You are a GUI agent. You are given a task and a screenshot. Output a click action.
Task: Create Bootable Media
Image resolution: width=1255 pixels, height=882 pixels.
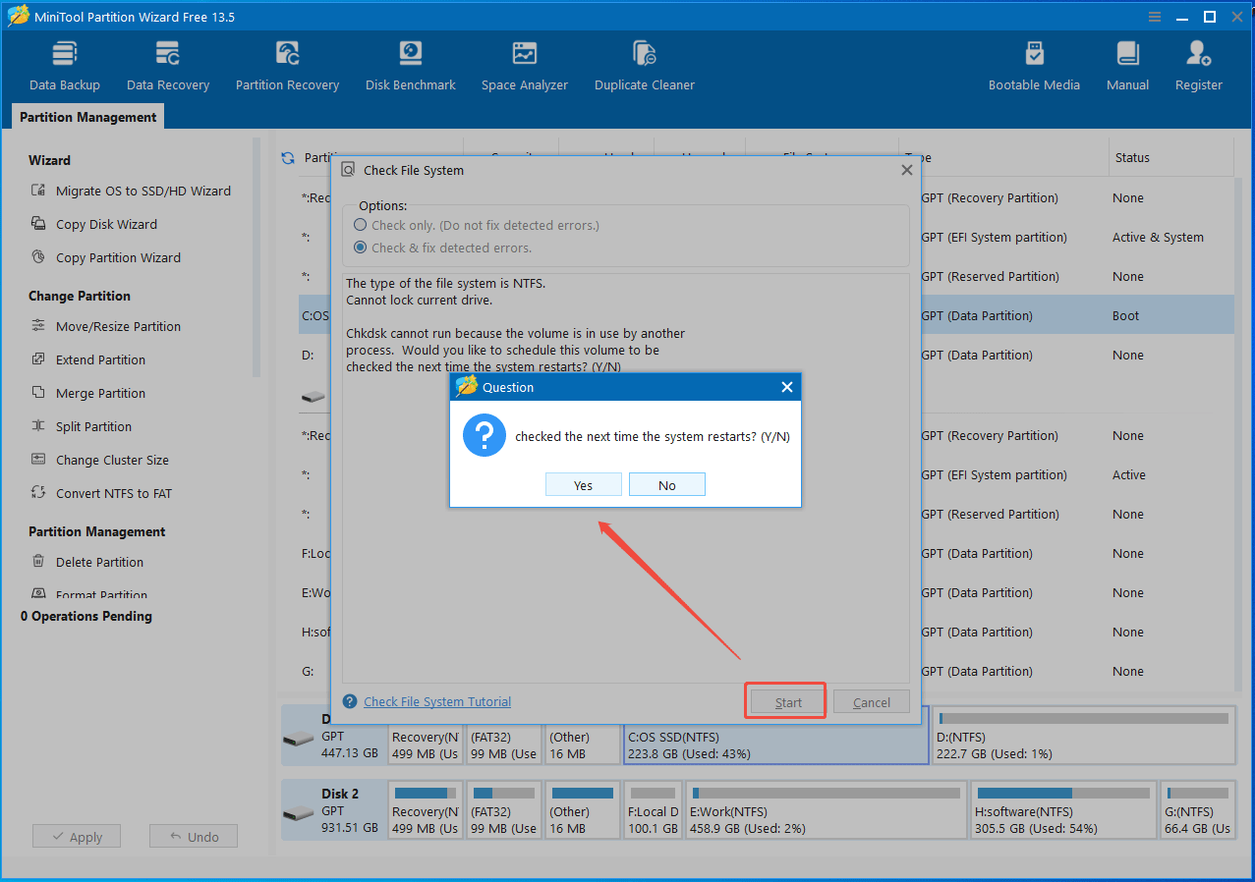(x=1034, y=64)
